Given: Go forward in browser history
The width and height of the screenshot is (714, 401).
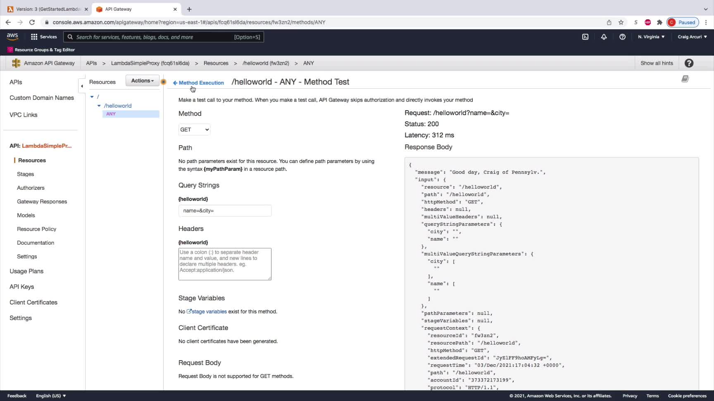Looking at the screenshot, I should tap(20, 22).
